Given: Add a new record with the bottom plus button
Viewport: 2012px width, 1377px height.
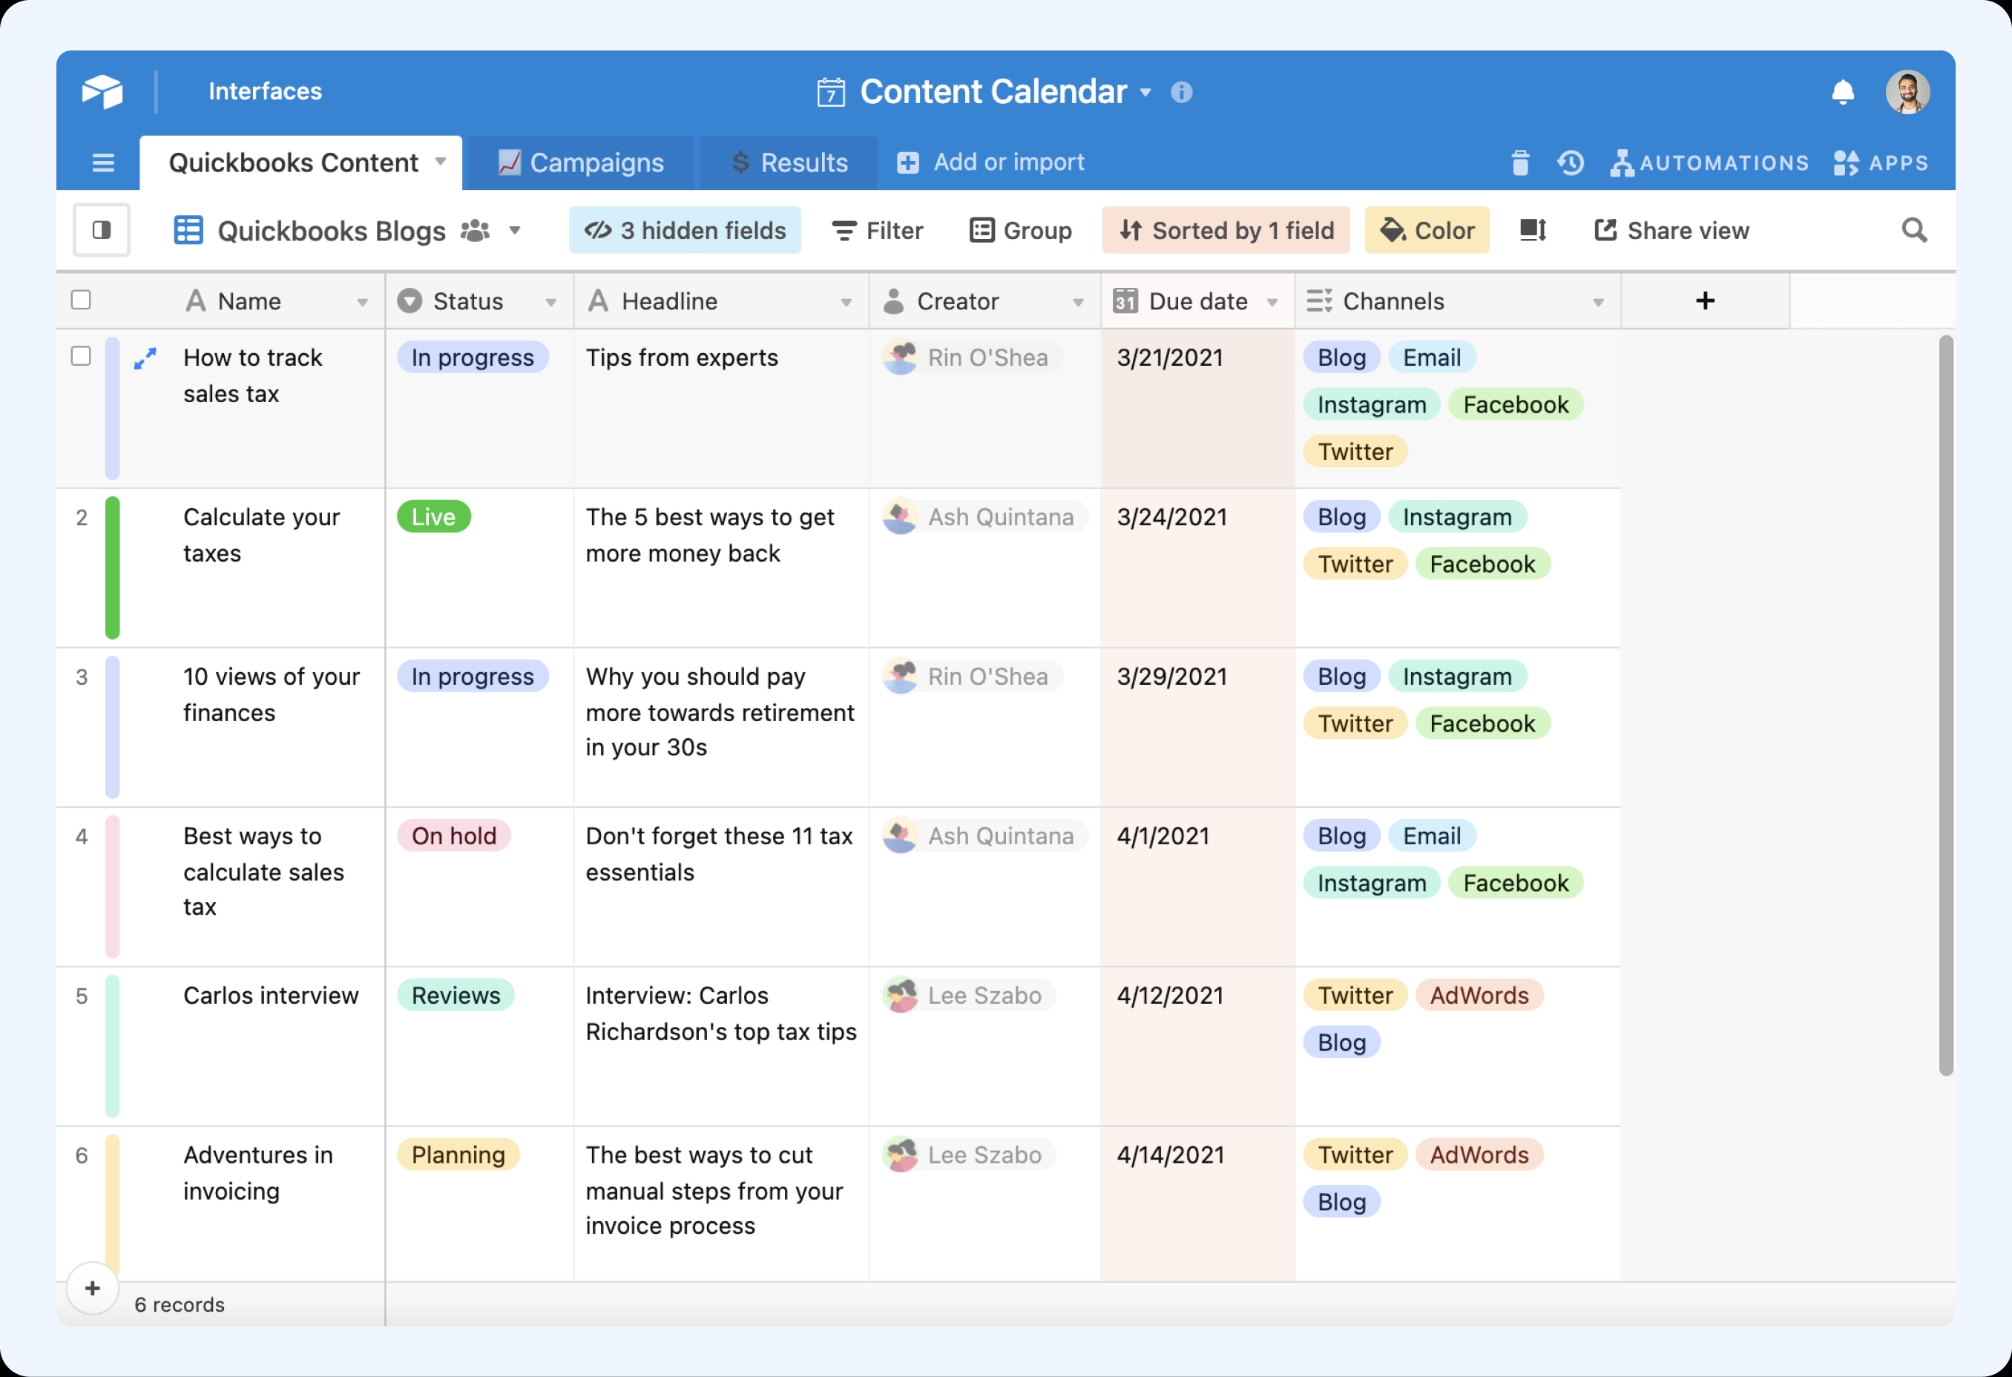Looking at the screenshot, I should 93,1288.
